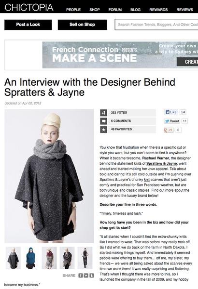
Task: Follow the Spratters & Jayne link in the article
Action: 162,163
